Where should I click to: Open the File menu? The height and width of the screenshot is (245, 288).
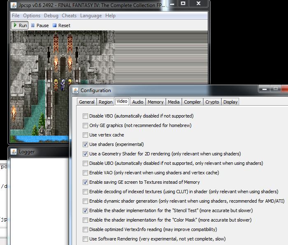pos(16,16)
